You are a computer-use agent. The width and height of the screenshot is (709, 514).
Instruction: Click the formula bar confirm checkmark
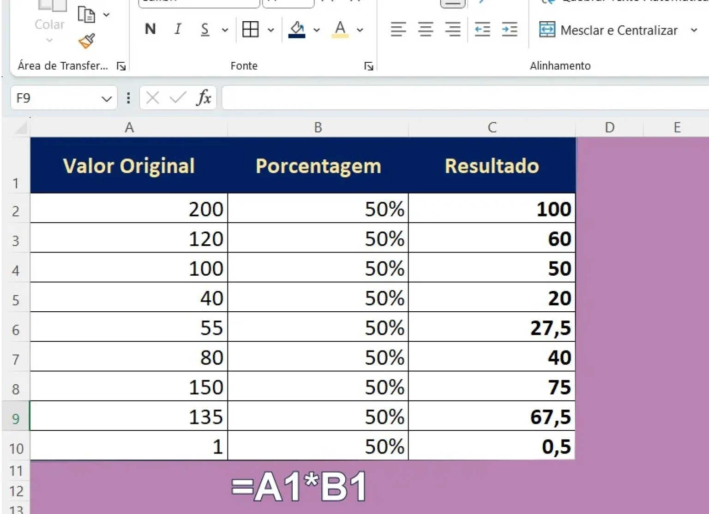click(178, 98)
